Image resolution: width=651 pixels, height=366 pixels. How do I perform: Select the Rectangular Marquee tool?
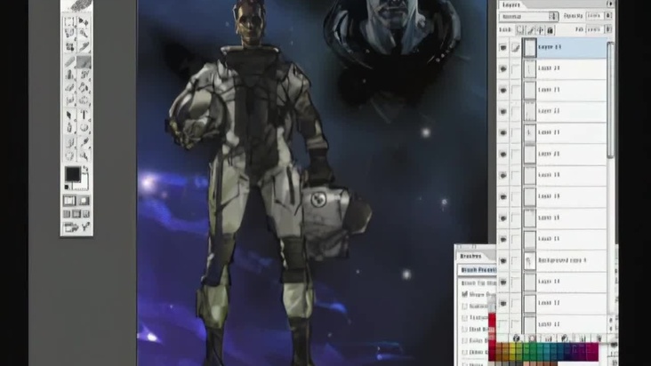pos(69,21)
